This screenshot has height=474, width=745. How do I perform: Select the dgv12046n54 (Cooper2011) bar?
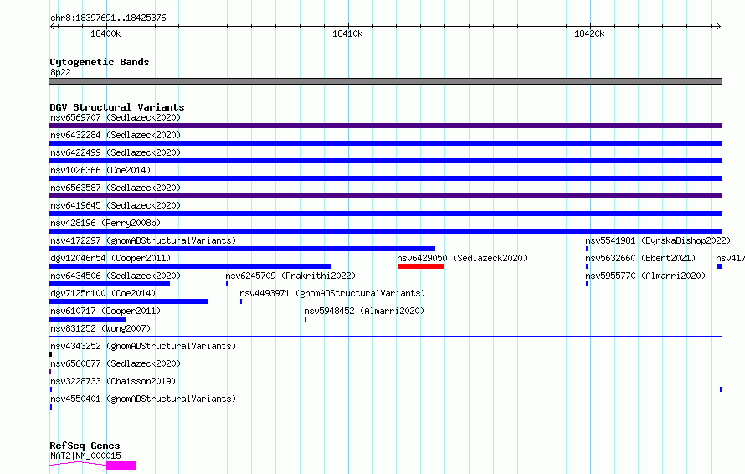(x=190, y=266)
